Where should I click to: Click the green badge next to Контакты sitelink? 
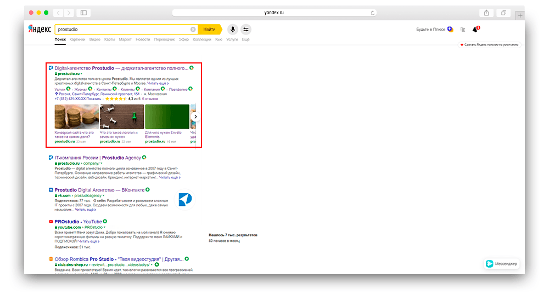[115, 89]
